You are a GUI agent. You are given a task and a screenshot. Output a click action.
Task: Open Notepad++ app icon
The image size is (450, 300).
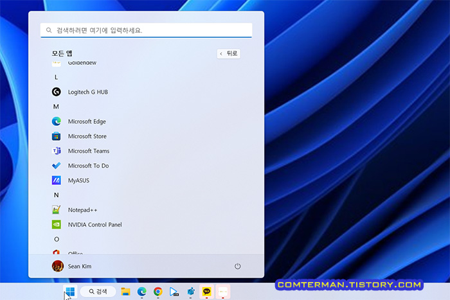coord(57,209)
